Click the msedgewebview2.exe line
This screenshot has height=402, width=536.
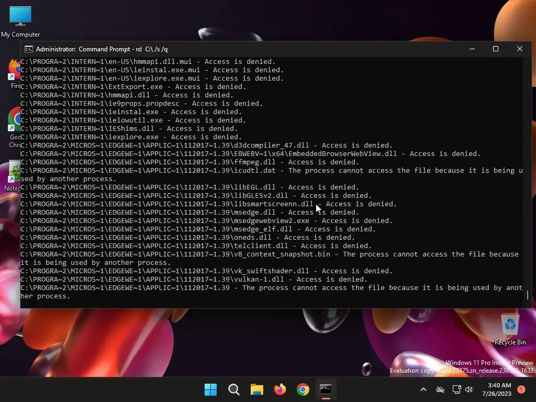coord(206,220)
